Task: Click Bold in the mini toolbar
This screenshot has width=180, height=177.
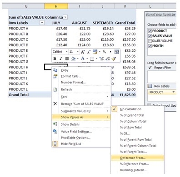Action: point(55,59)
